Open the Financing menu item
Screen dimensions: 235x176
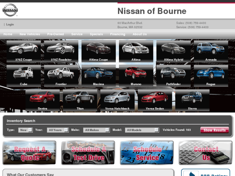pos(118,34)
